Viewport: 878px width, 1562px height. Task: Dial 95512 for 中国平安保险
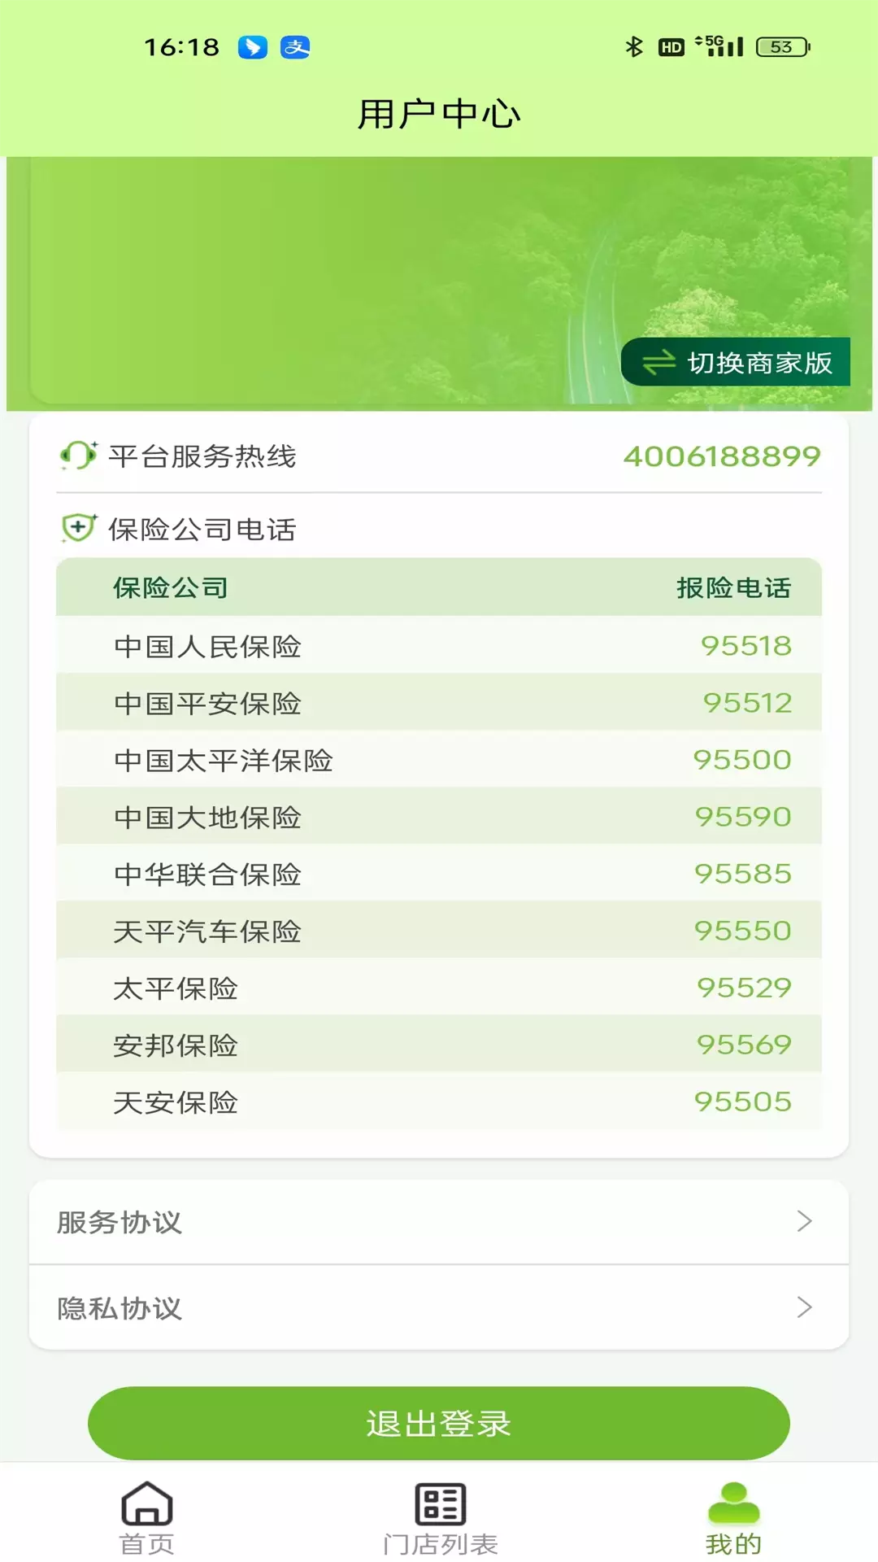[746, 703]
